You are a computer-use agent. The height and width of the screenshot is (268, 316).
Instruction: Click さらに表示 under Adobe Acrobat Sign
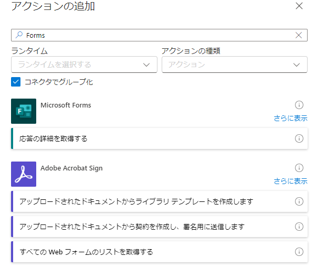click(291, 181)
